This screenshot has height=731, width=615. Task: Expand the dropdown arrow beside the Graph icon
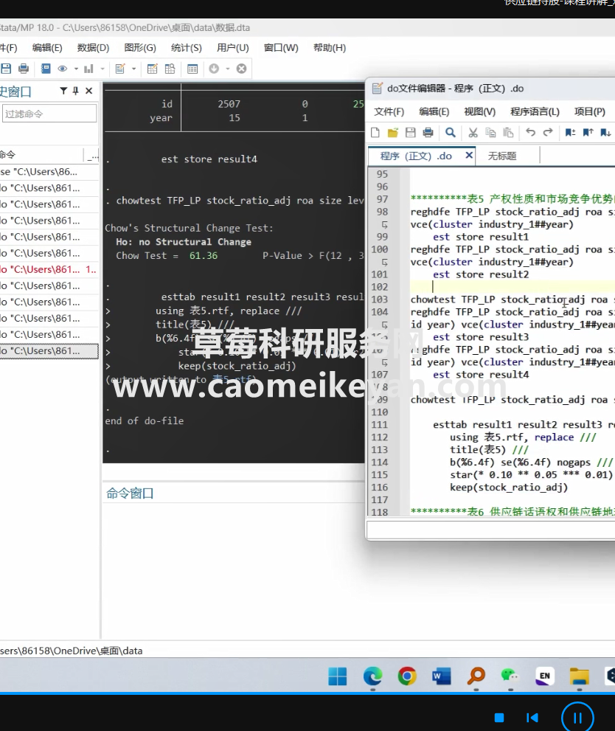pos(102,69)
